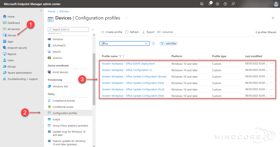This screenshot has height=147, width=280.
Task: Open Office Update Configuration [First] profile
Action: click(133, 89)
